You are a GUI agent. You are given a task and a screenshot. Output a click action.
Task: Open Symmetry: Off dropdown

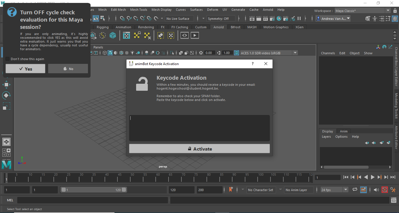(221, 18)
